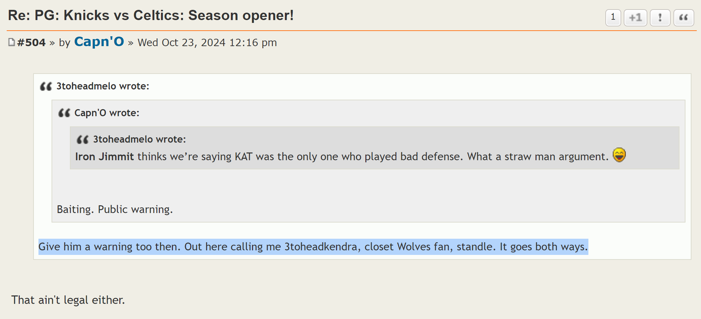
Task: Click the reply-with-quote icon button
Action: pyautogui.click(x=683, y=18)
